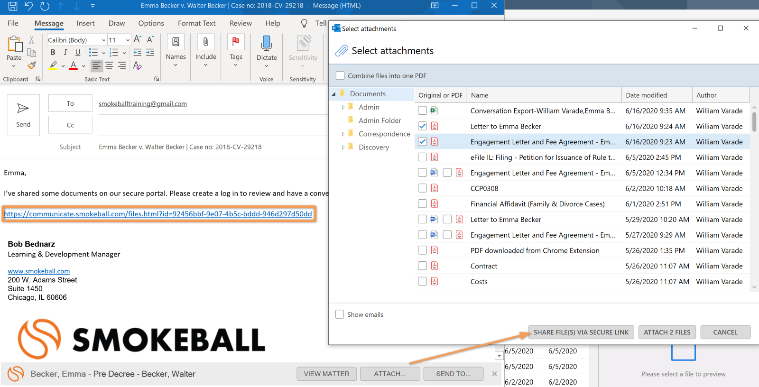759x387 pixels.
Task: Click the Cc recipients field button
Action: 70,125
